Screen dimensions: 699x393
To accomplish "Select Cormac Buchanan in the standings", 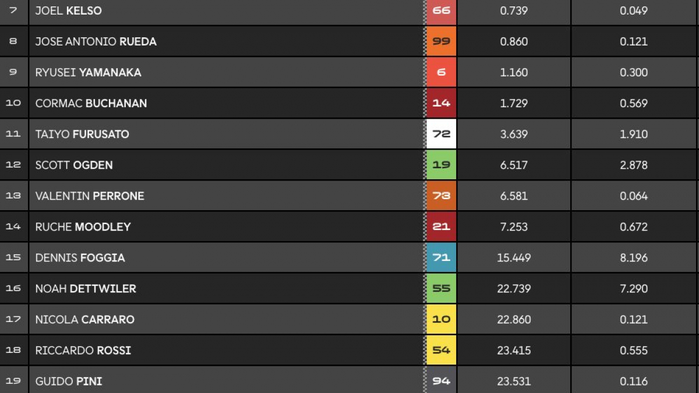I will point(91,103).
